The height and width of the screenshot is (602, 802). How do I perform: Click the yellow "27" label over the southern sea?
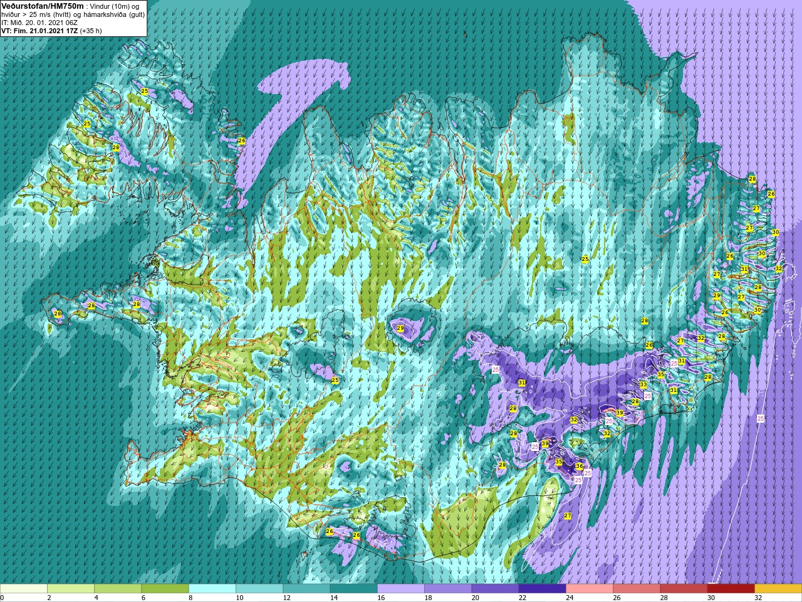pyautogui.click(x=568, y=515)
